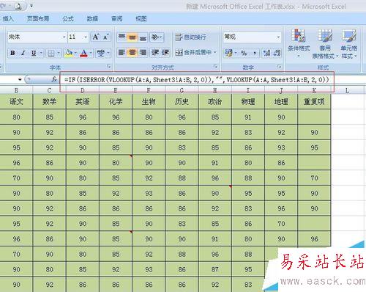366x292 pixels.
Task: Switch to the 页面布局 tab
Action: 38,19
